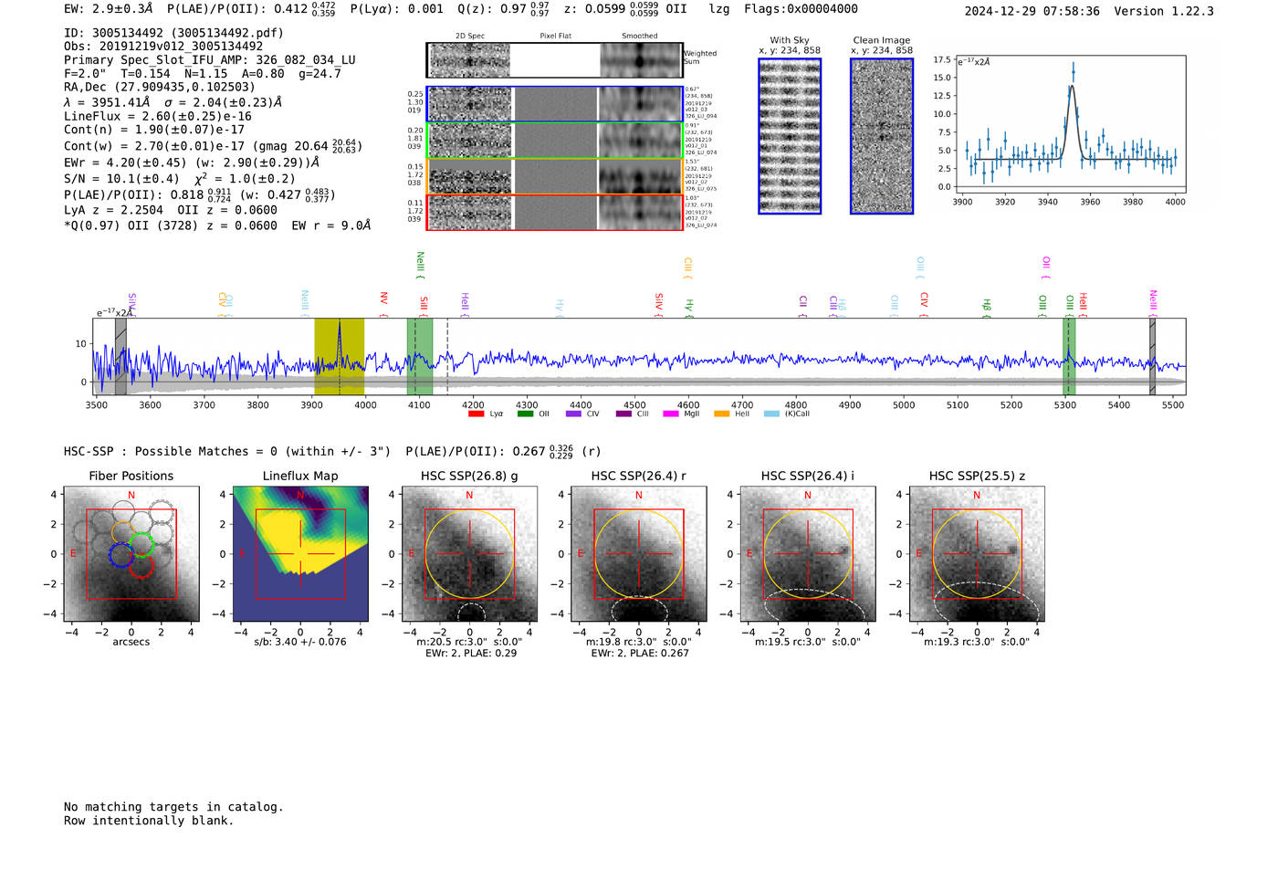Click the green fiber circle in Fiber Positions
This screenshot has width=1278, height=870.
tap(141, 545)
